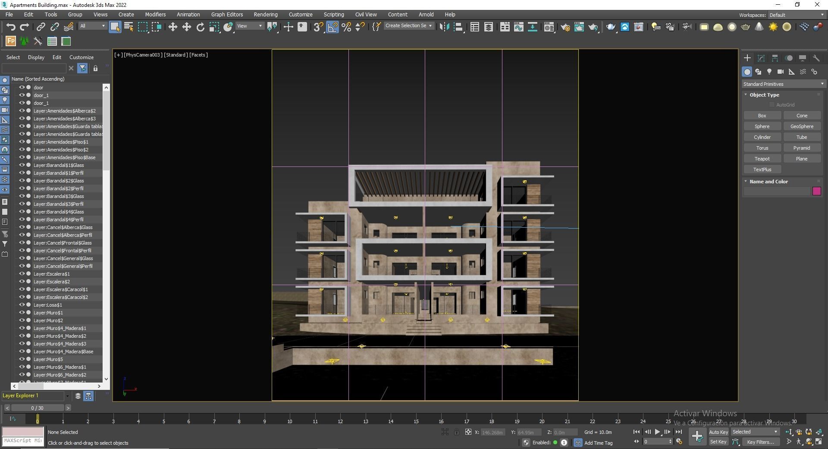
Task: Click the Teapot primitive button
Action: [762, 159]
